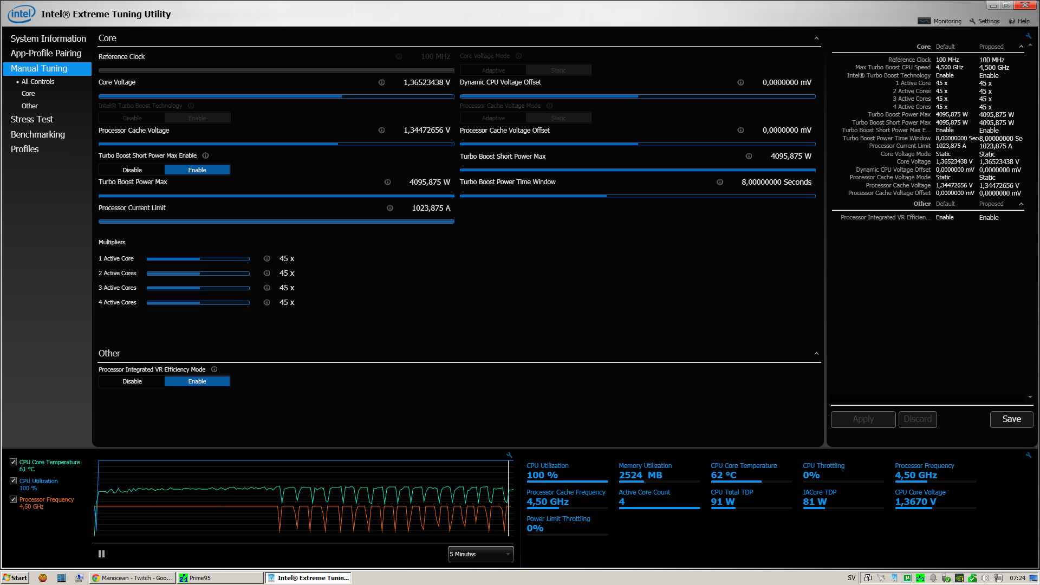Show info for 4 Active Cores multiplier

pyautogui.click(x=266, y=302)
